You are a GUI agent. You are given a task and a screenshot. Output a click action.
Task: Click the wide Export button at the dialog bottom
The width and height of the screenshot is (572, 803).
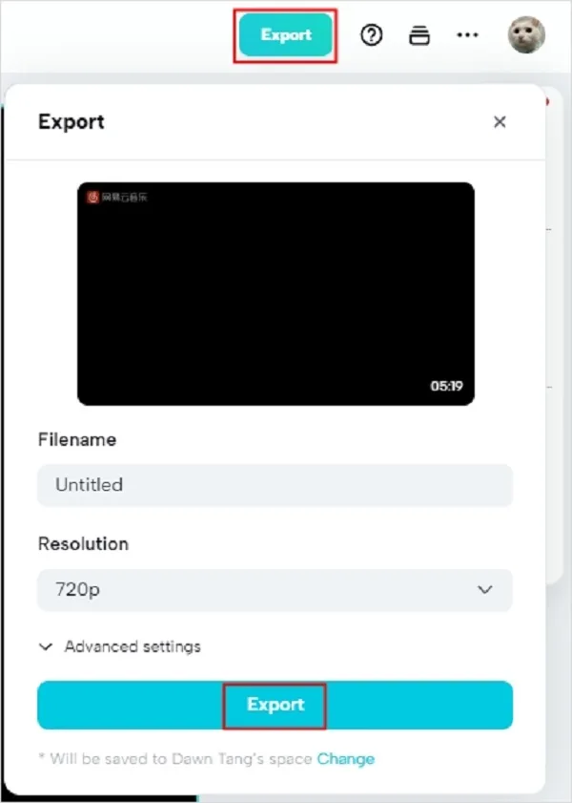coord(275,705)
